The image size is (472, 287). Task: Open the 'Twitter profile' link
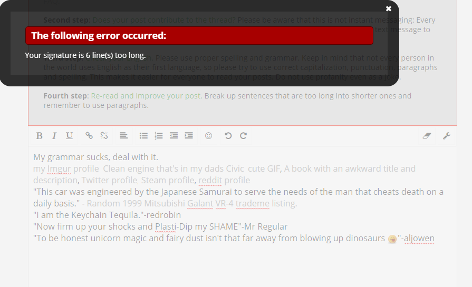(109, 180)
